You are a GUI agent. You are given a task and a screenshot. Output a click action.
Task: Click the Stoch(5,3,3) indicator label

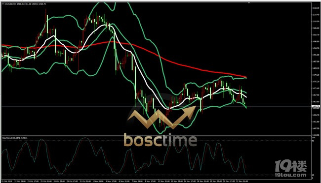click(x=7, y=138)
